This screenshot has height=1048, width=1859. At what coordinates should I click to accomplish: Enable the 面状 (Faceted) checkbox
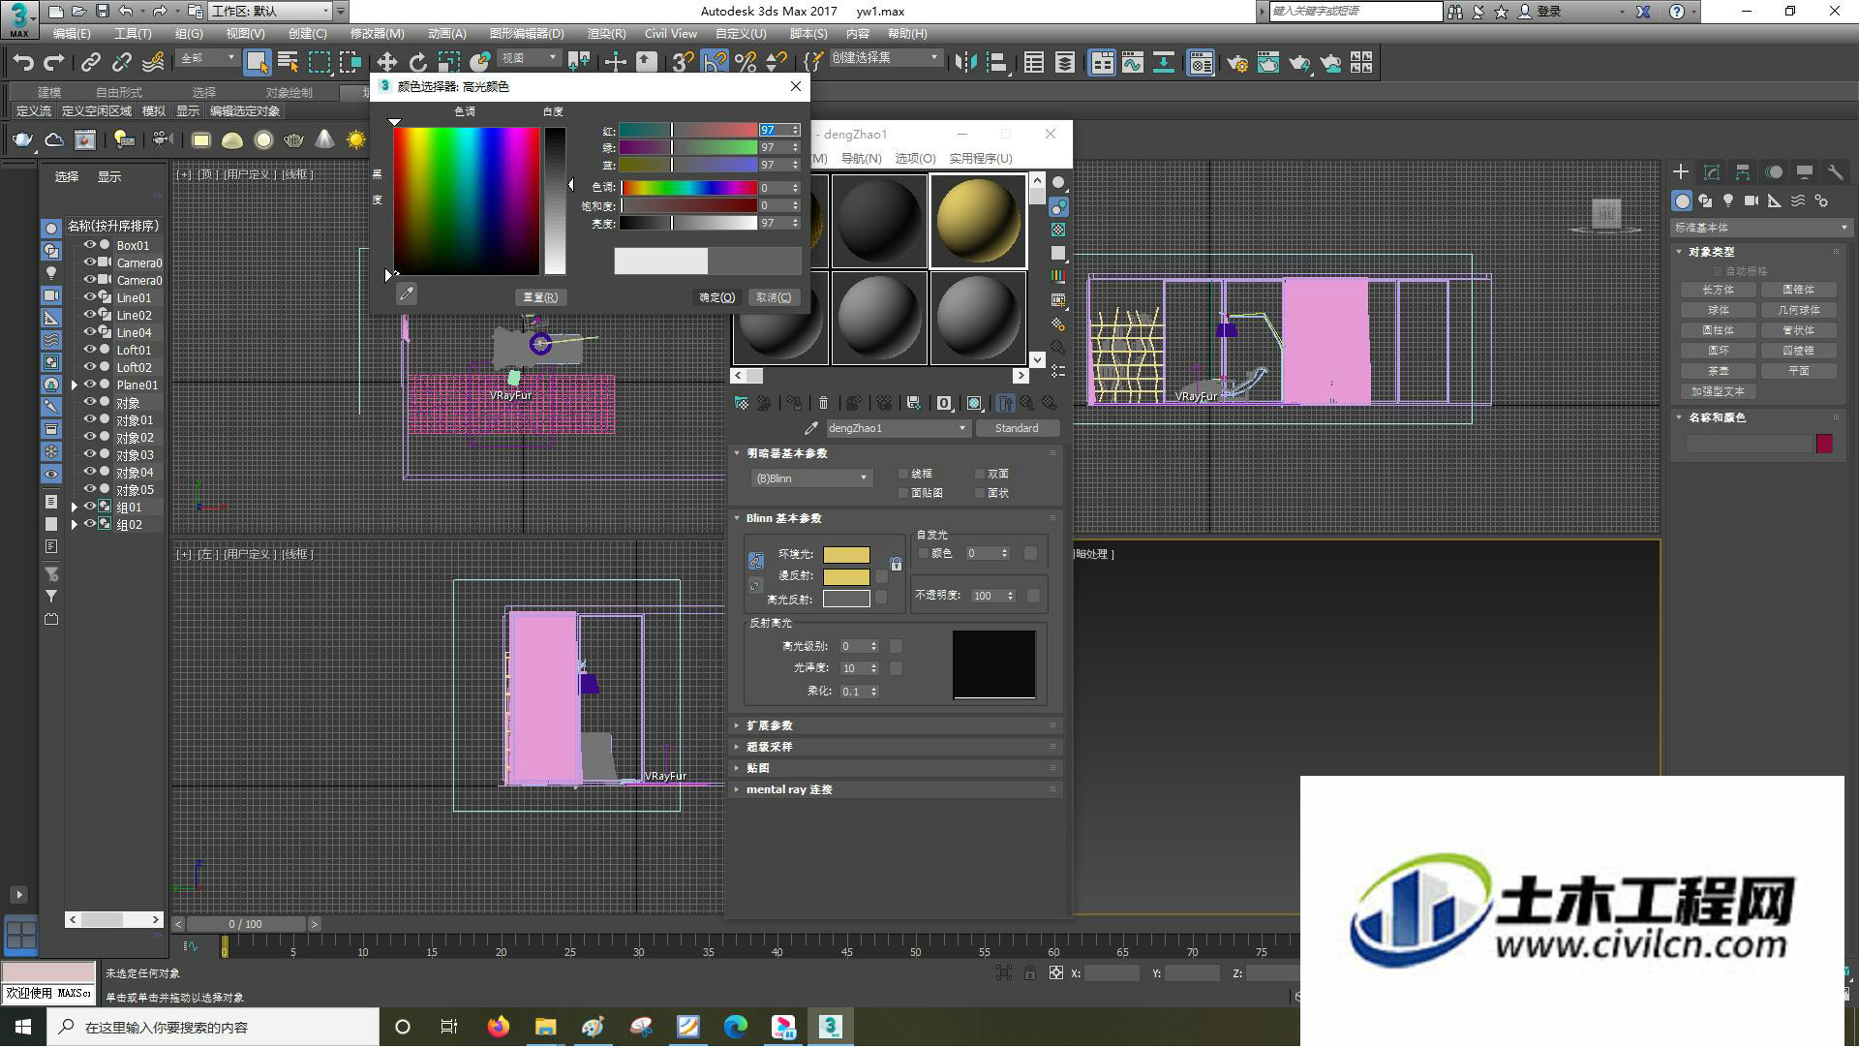point(980,493)
